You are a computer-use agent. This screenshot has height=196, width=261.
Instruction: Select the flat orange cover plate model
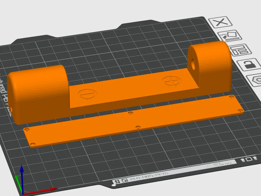coord(133,122)
